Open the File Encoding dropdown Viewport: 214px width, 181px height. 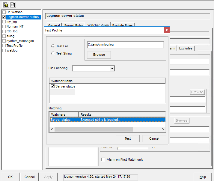(x=112, y=69)
